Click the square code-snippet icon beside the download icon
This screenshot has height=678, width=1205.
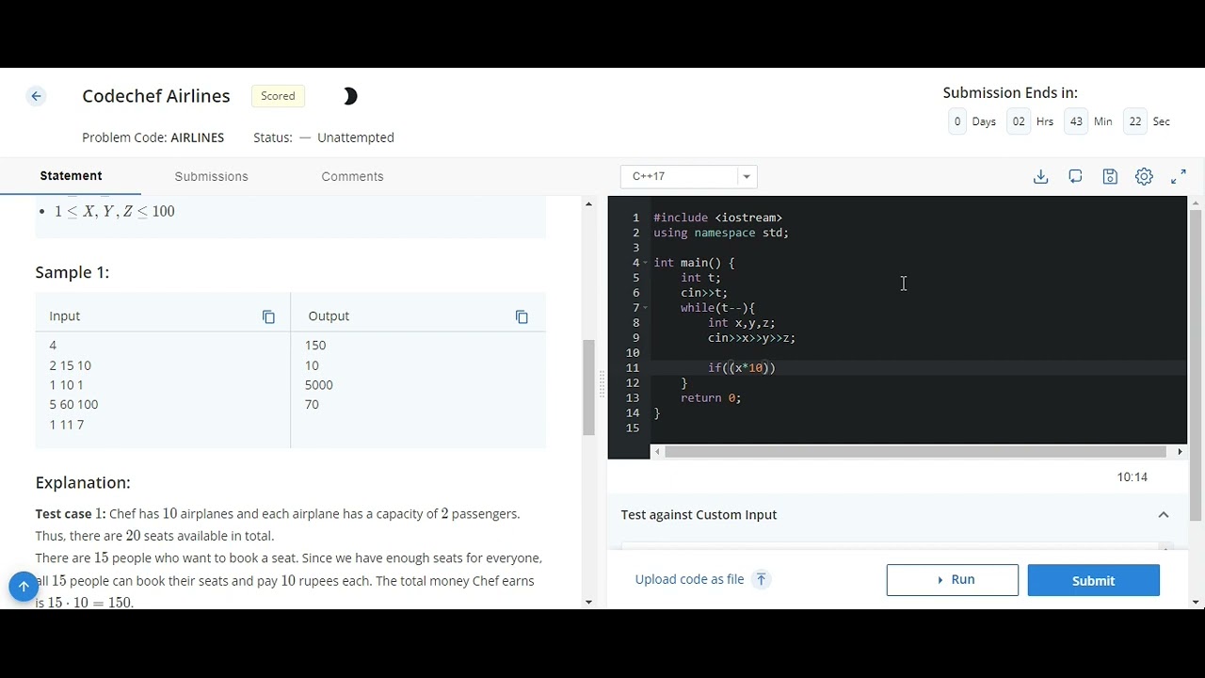(x=1075, y=176)
